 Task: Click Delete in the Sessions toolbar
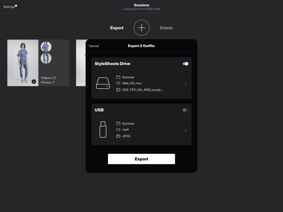[x=166, y=28]
